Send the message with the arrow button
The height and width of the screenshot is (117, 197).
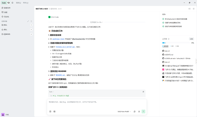pos(143,112)
